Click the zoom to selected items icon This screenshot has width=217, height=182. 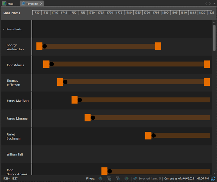point(135,178)
